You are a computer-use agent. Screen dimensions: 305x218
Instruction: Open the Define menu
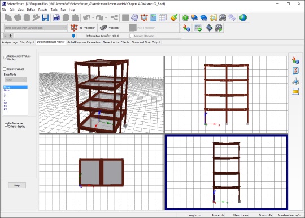click(31, 10)
